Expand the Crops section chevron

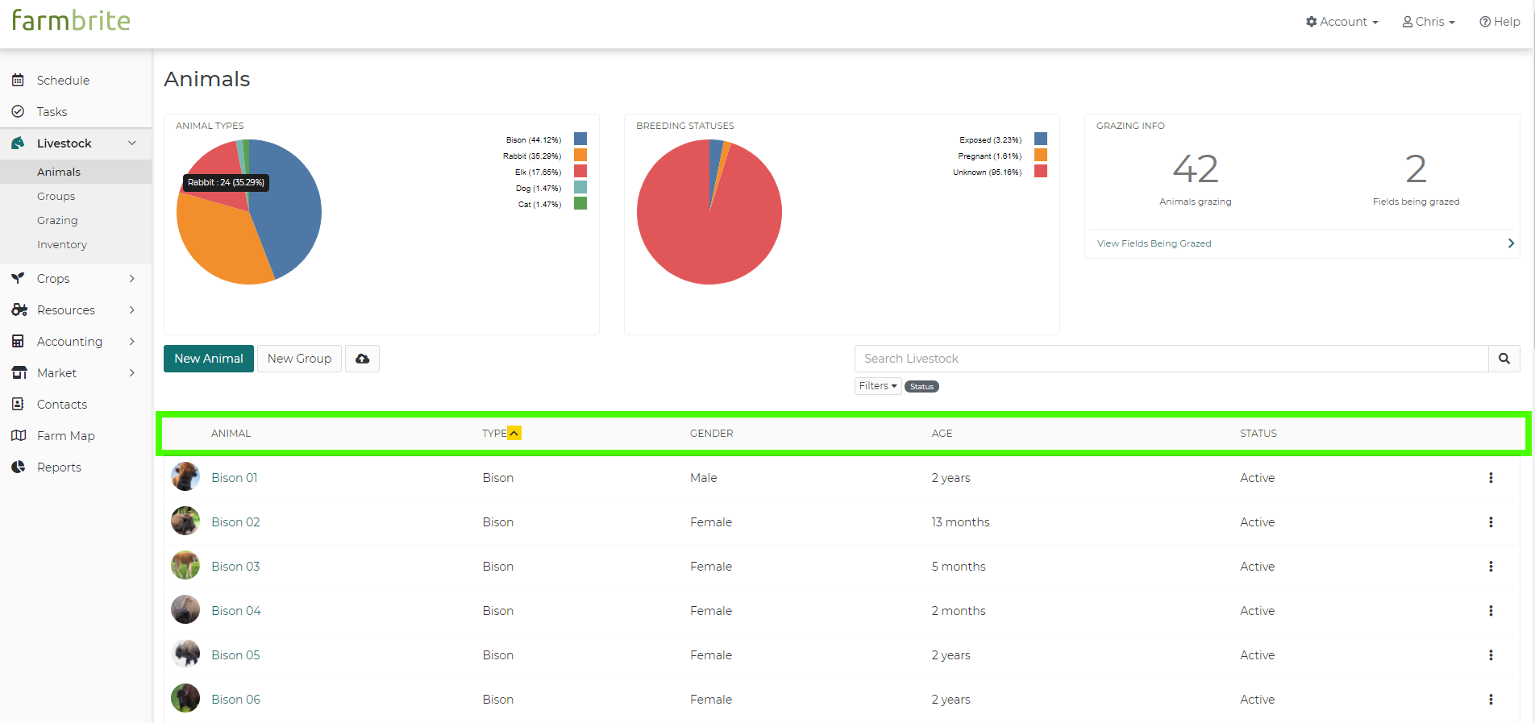click(132, 278)
